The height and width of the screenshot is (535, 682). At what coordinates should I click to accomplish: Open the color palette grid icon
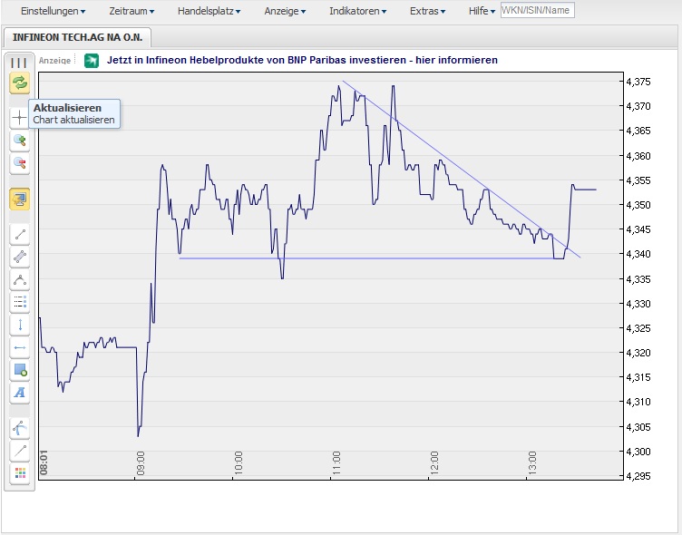tap(20, 473)
